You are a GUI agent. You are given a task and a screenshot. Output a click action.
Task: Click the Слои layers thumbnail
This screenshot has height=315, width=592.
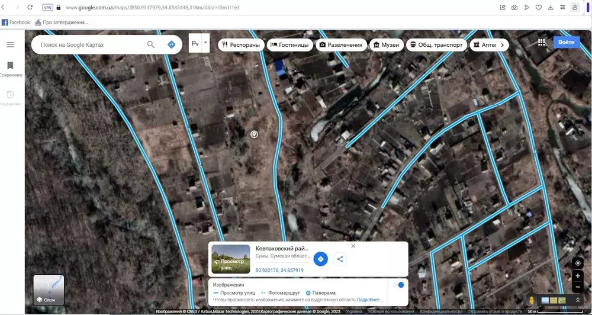pos(49,290)
